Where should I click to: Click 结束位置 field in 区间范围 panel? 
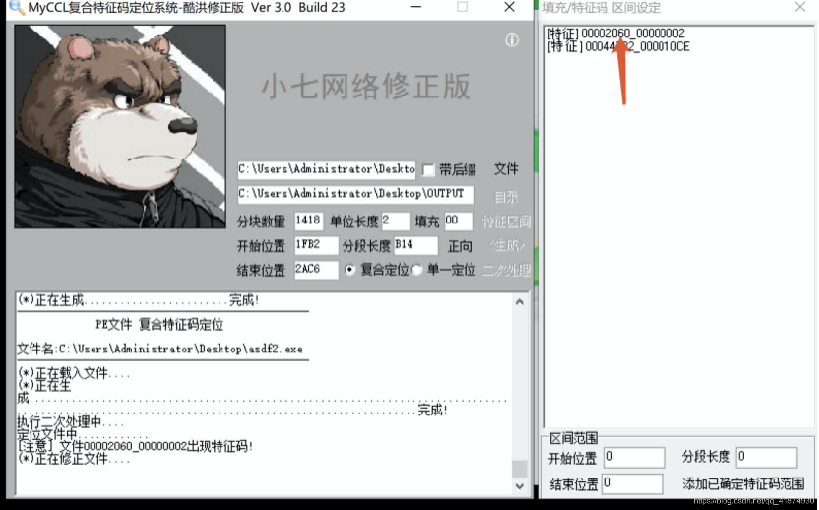click(633, 484)
